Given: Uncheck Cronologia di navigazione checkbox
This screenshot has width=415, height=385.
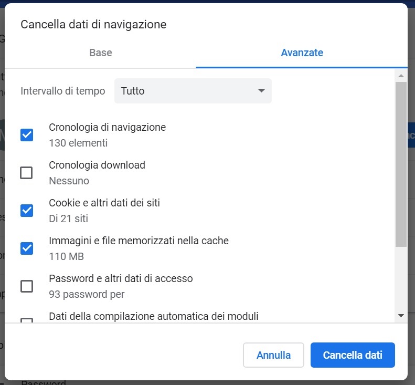Looking at the screenshot, I should (x=27, y=135).
